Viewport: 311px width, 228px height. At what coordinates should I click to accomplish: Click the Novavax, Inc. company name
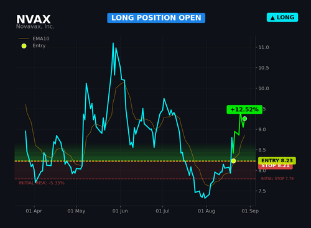[35, 27]
